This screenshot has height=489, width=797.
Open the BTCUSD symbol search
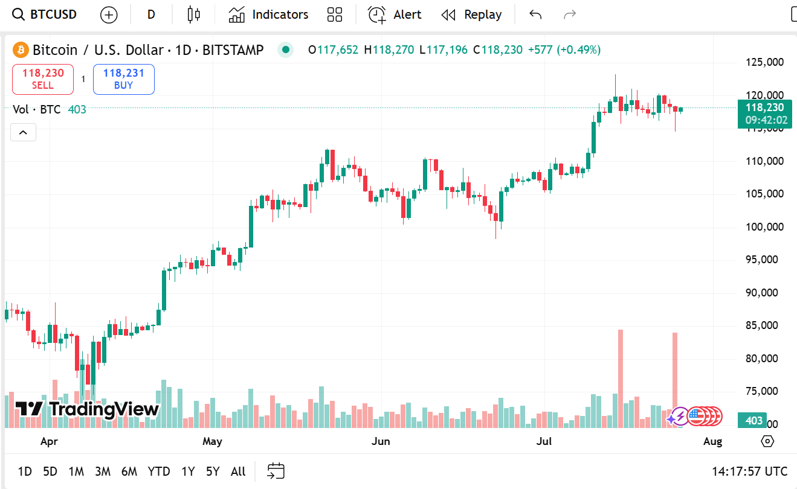coord(45,14)
